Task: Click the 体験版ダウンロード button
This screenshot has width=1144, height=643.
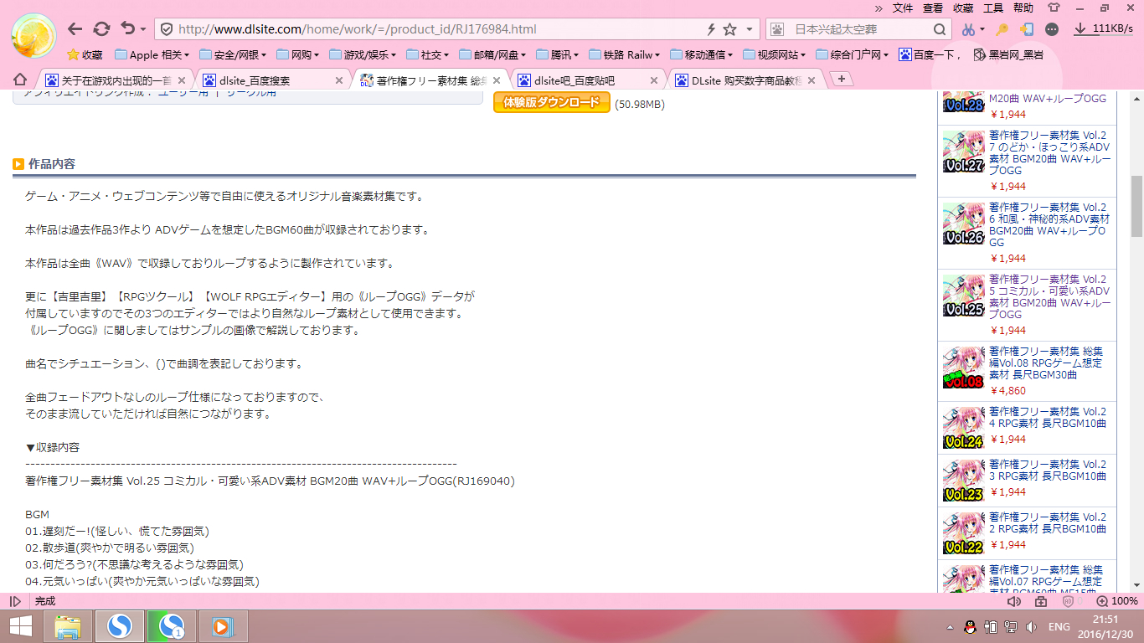Action: tap(552, 103)
